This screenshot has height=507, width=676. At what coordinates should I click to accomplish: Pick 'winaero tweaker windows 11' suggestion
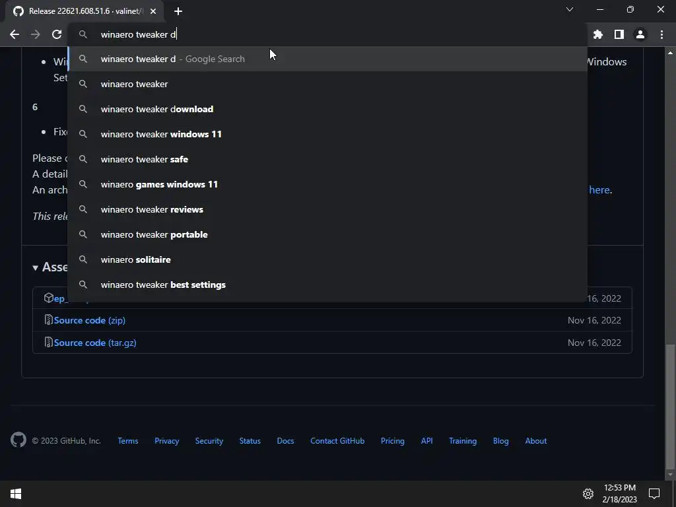327,134
